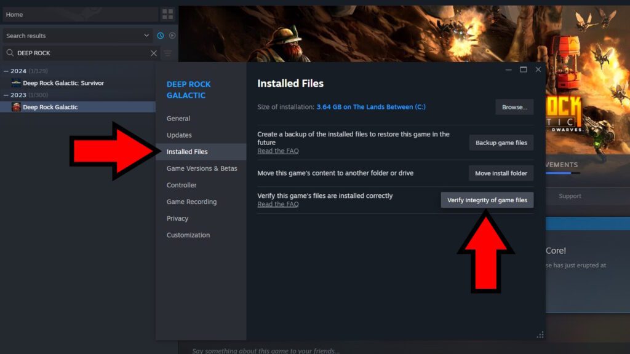Open the Customization tab
Image resolution: width=630 pixels, height=354 pixels.
(201, 235)
